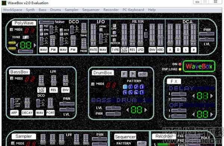Enable the DCO FM checkbox
This screenshot has height=146, width=224.
41,30
